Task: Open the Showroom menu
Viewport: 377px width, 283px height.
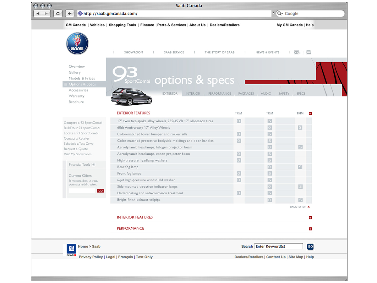Action: 134,53
